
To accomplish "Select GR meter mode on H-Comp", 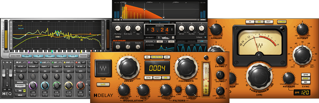I will 259,22.
